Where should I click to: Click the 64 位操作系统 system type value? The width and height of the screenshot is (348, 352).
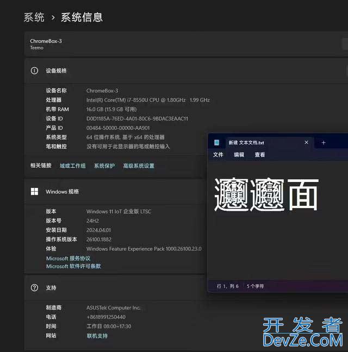tap(126, 137)
